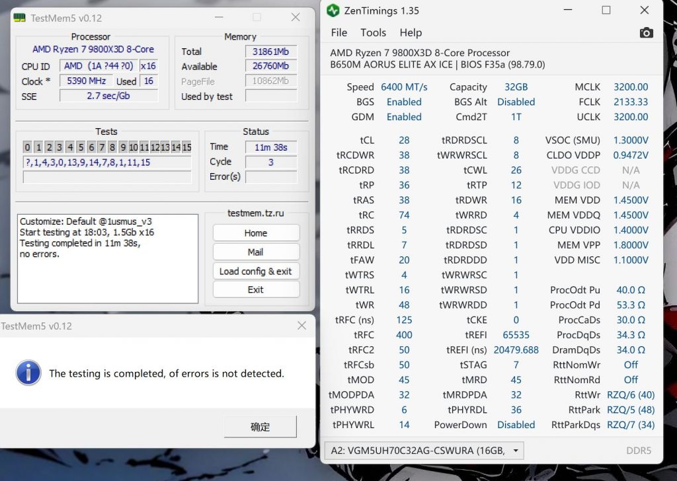This screenshot has width=677, height=481.
Task: Close the TestMem5 completion dialog with X
Action: coord(301,326)
